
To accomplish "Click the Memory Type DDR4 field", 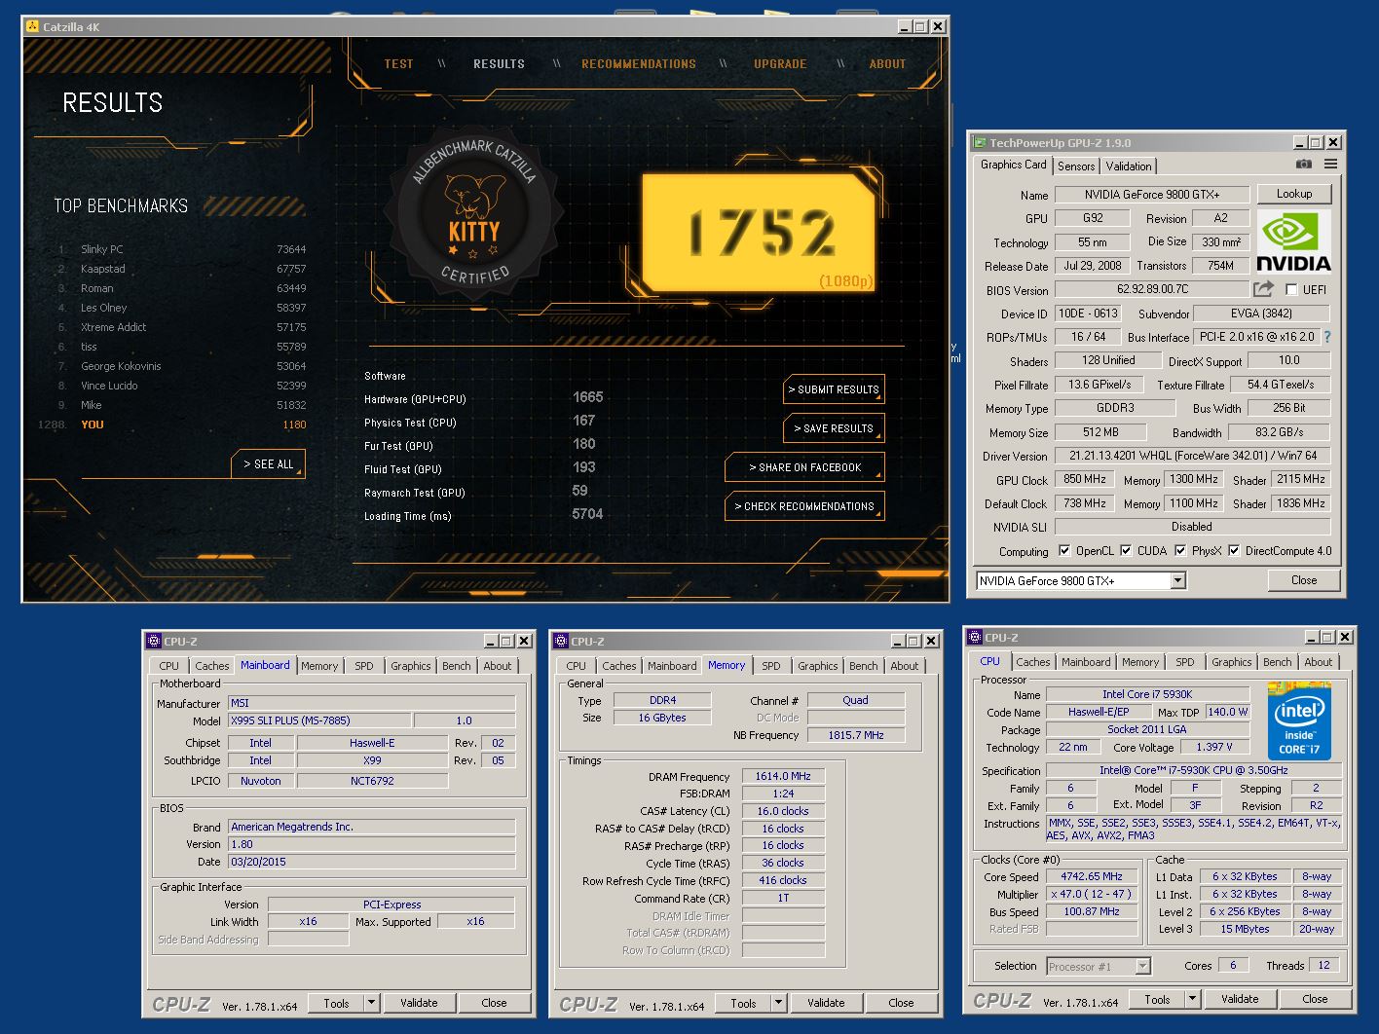I will [x=662, y=700].
